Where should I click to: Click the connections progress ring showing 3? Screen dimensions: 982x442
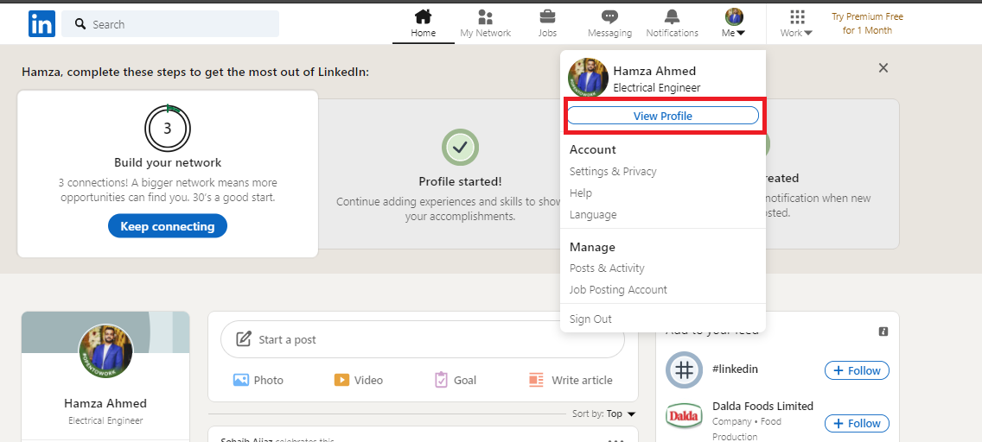(167, 129)
